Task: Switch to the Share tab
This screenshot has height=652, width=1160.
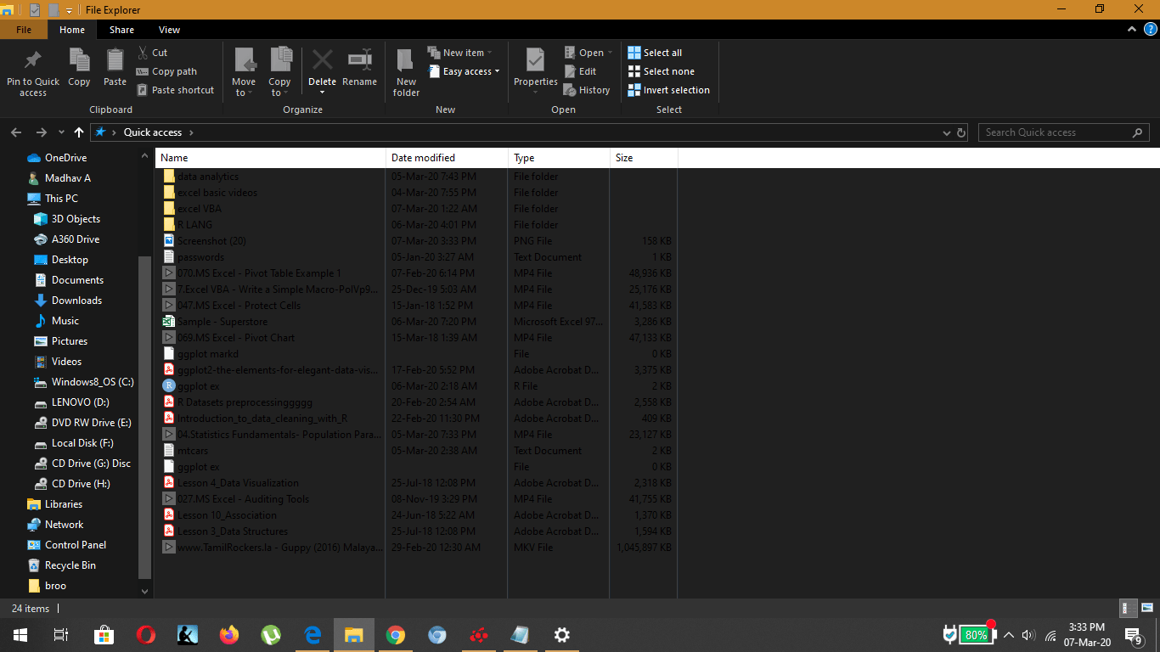Action: tap(121, 29)
